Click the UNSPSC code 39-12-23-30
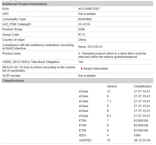Image resolution: width=156 pixels, height=145 pixels. (142, 140)
